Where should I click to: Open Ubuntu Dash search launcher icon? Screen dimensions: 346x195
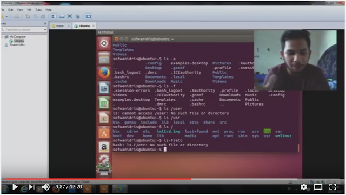pyautogui.click(x=104, y=43)
